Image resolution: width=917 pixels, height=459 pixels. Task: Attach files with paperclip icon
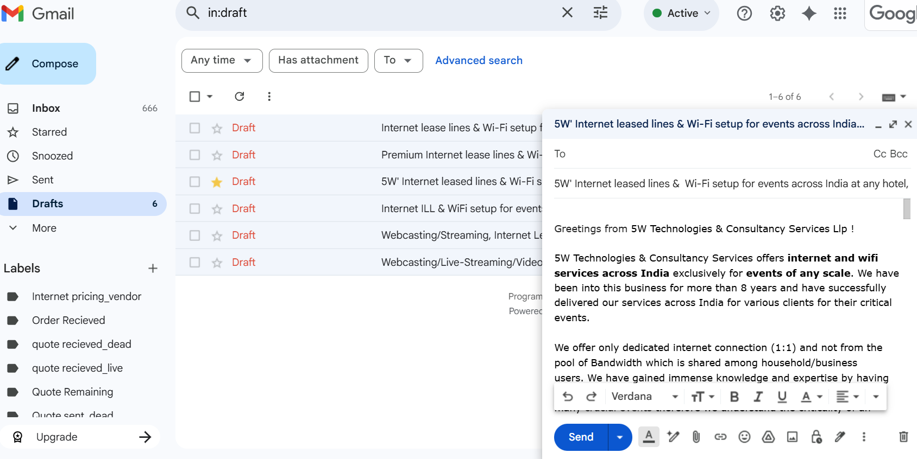(x=696, y=437)
